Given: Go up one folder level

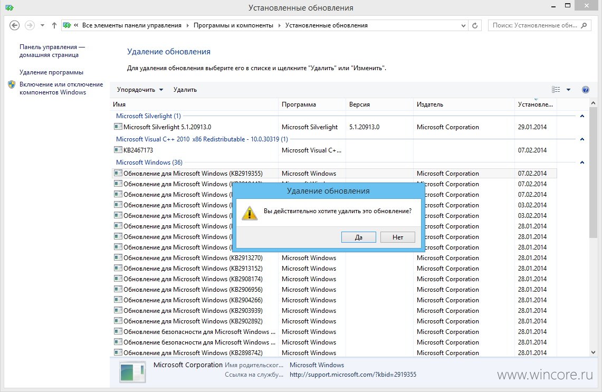Looking at the screenshot, I should (x=54, y=25).
